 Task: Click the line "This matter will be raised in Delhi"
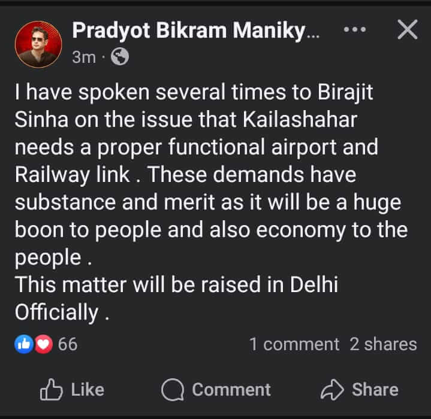click(176, 285)
